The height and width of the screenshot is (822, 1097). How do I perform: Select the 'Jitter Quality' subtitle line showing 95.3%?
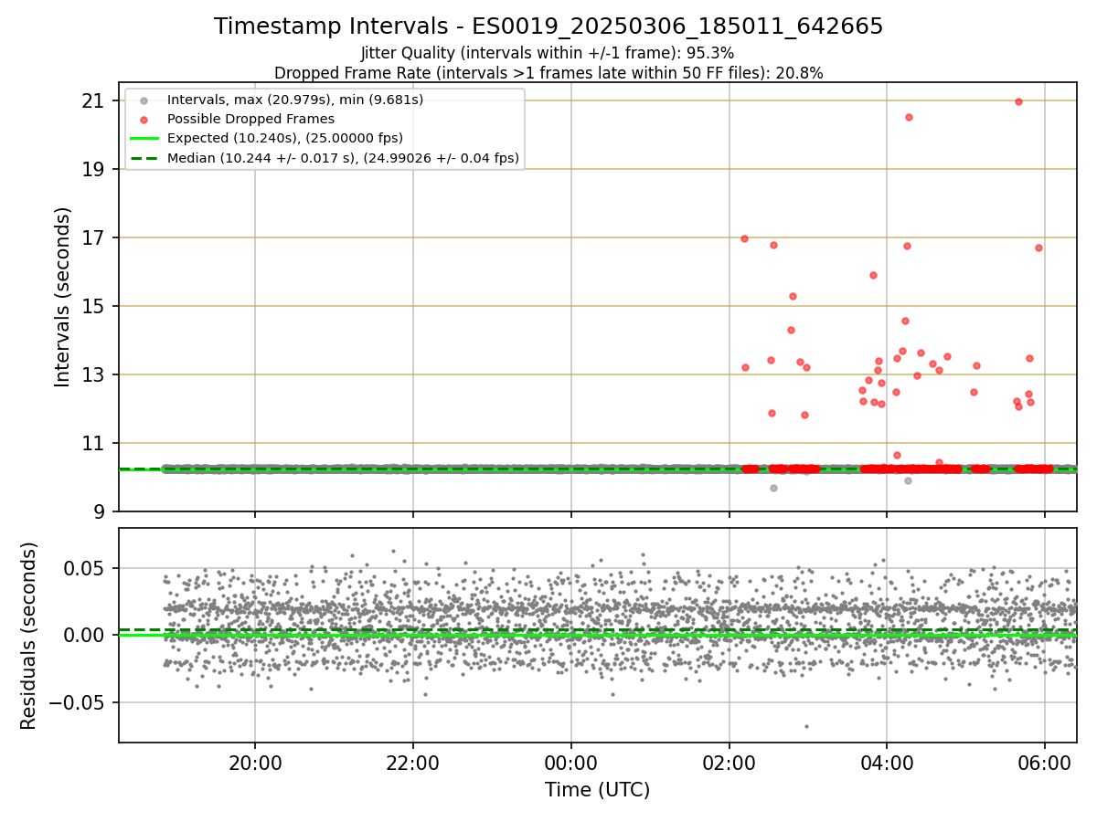548,53
